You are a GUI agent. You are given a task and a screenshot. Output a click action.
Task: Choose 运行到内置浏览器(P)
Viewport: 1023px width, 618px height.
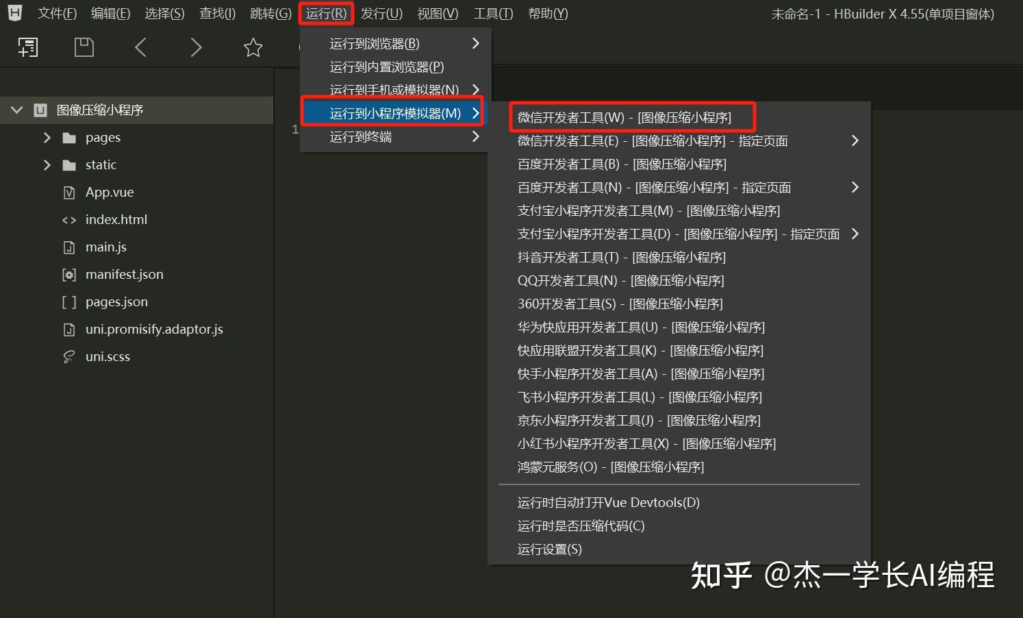click(396, 66)
